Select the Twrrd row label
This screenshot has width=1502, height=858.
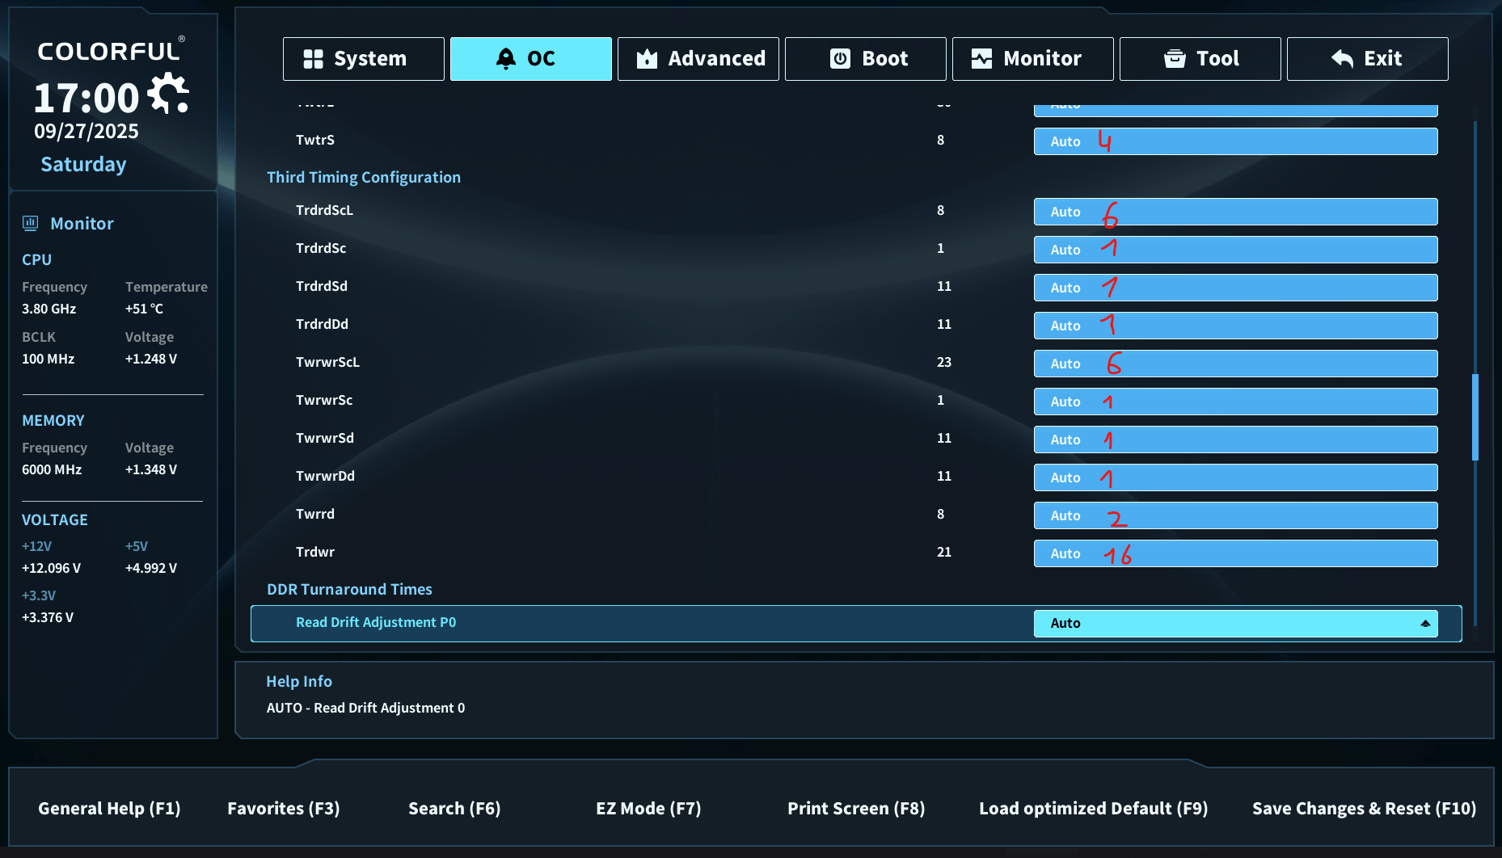pos(315,514)
